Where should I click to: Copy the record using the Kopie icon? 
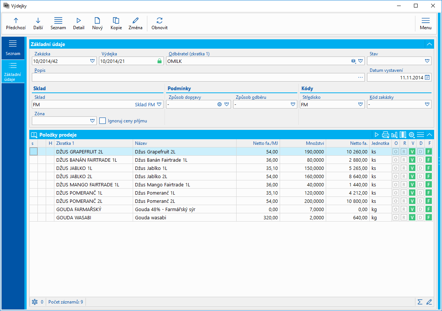coord(116,23)
